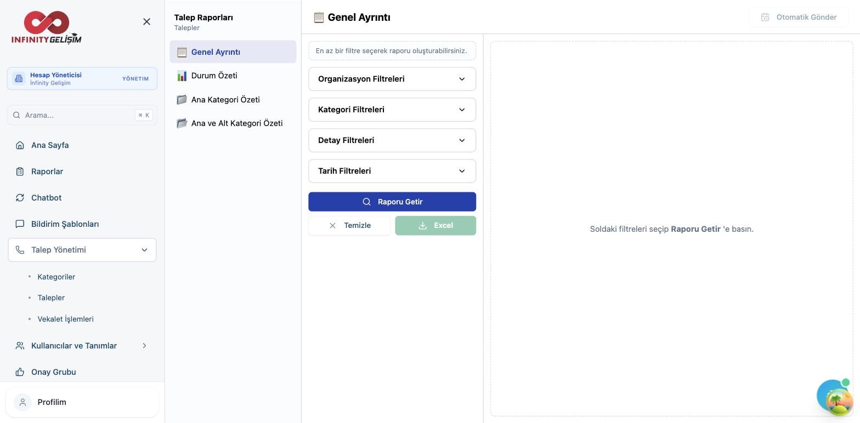Viewport: 860px width, 423px height.
Task: Open Raporlar via its clipboard icon
Action: click(x=20, y=172)
